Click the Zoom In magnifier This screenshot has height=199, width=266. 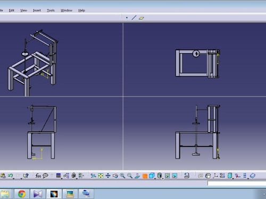(x=122, y=176)
